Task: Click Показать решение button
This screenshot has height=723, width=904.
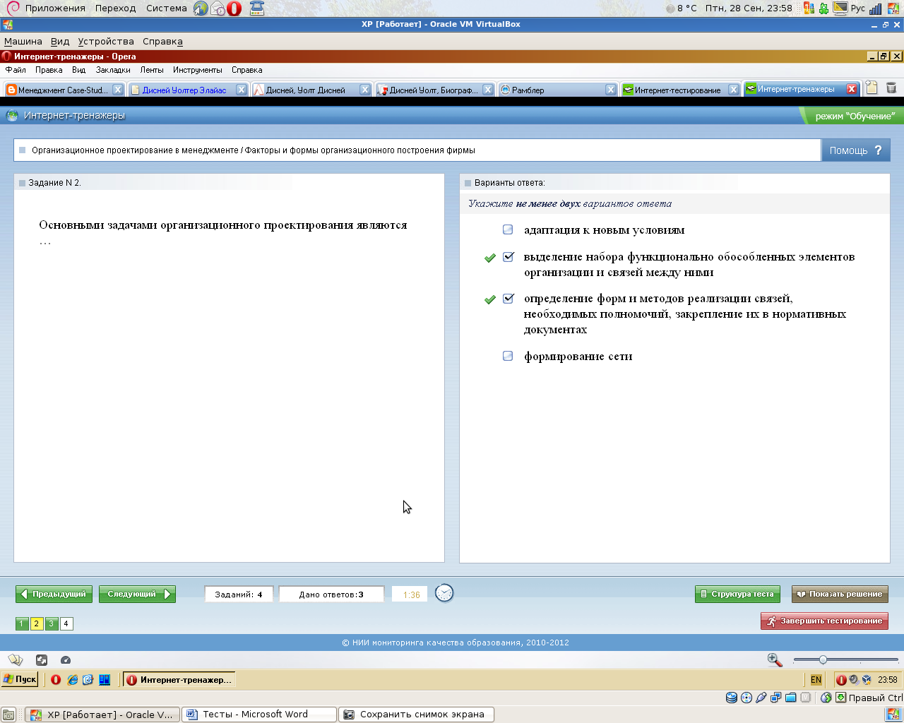Action: (x=840, y=594)
